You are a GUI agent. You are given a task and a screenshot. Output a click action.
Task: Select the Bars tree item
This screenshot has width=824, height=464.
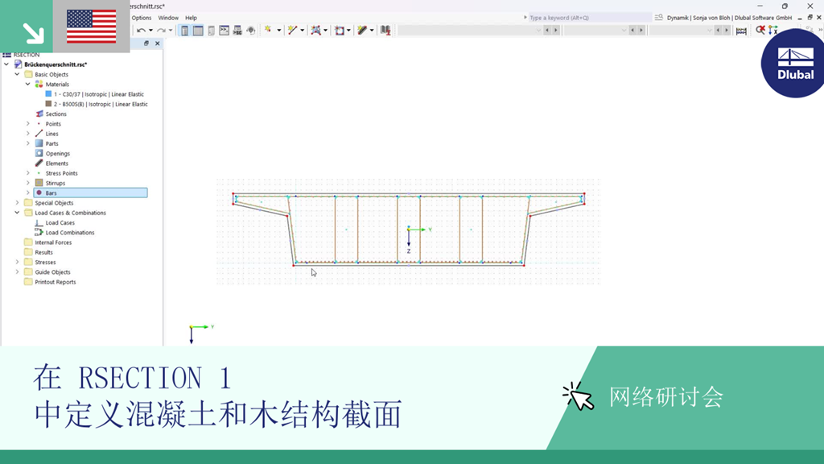(90, 193)
